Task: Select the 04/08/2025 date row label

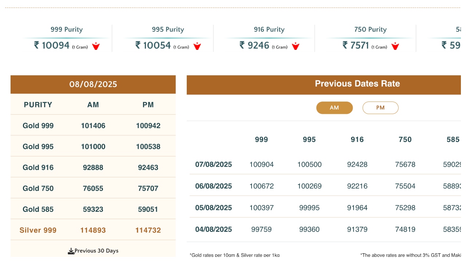Action: 213,230
